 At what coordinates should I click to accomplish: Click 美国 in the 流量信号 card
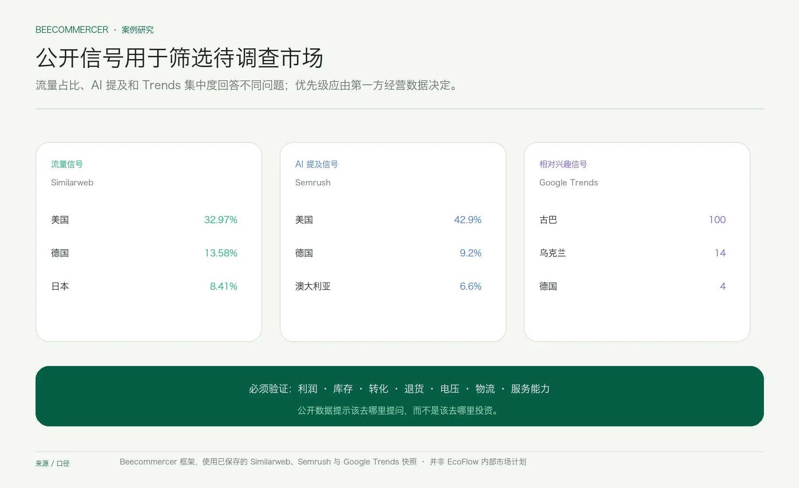pos(60,220)
